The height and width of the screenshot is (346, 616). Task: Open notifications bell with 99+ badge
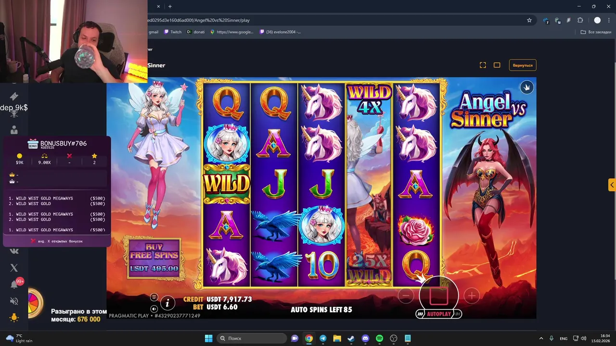click(14, 284)
